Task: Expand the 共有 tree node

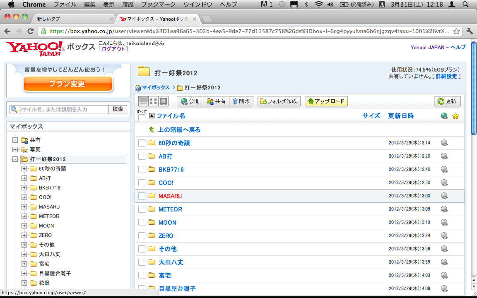Action: [15, 140]
